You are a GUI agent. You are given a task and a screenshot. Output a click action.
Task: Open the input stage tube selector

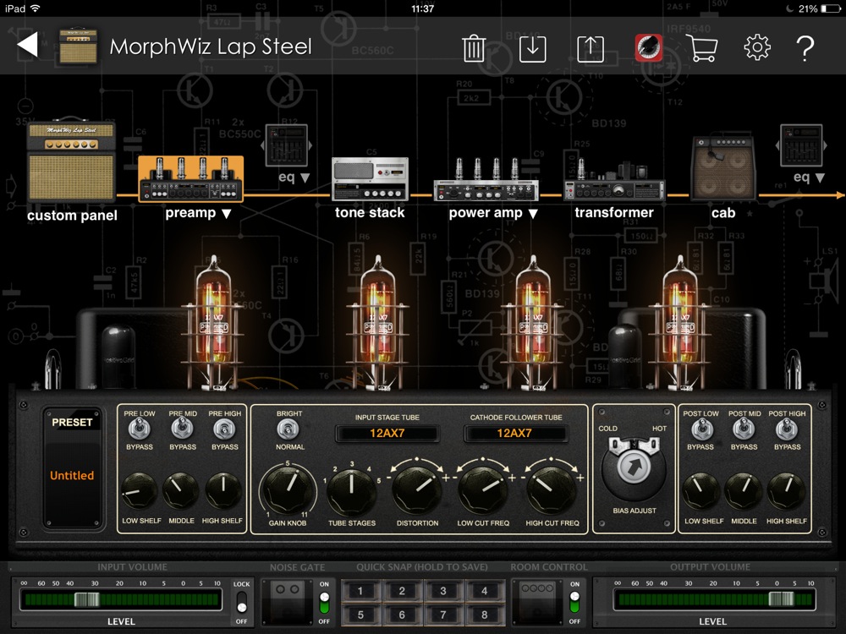coord(387,433)
